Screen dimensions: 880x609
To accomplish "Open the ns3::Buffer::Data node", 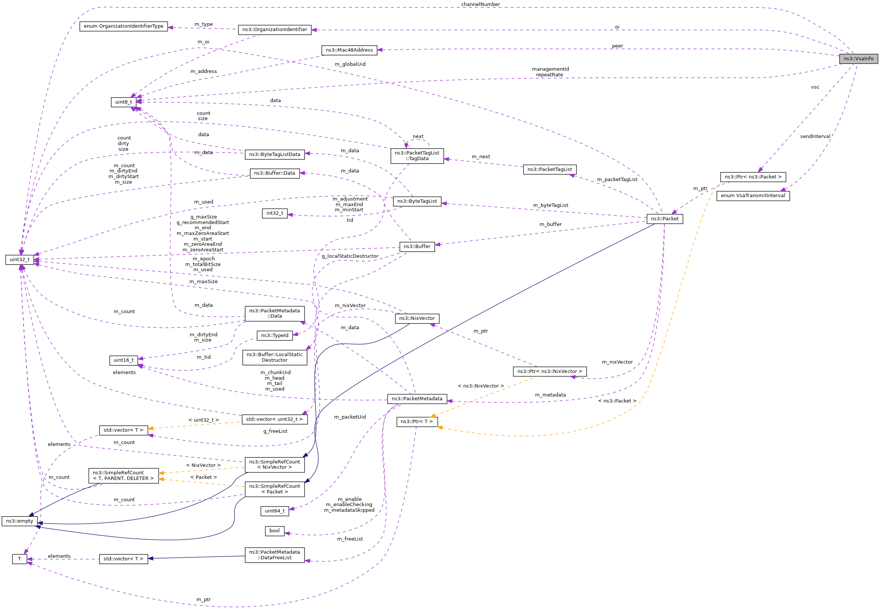I will coord(274,174).
